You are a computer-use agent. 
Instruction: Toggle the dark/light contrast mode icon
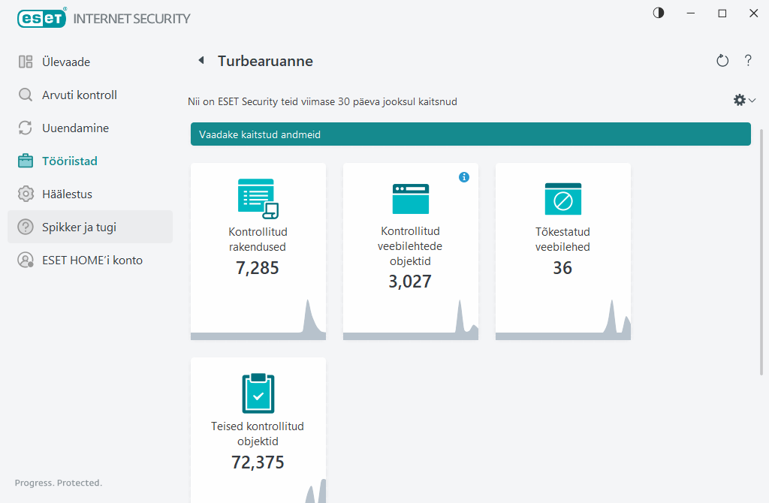click(659, 14)
